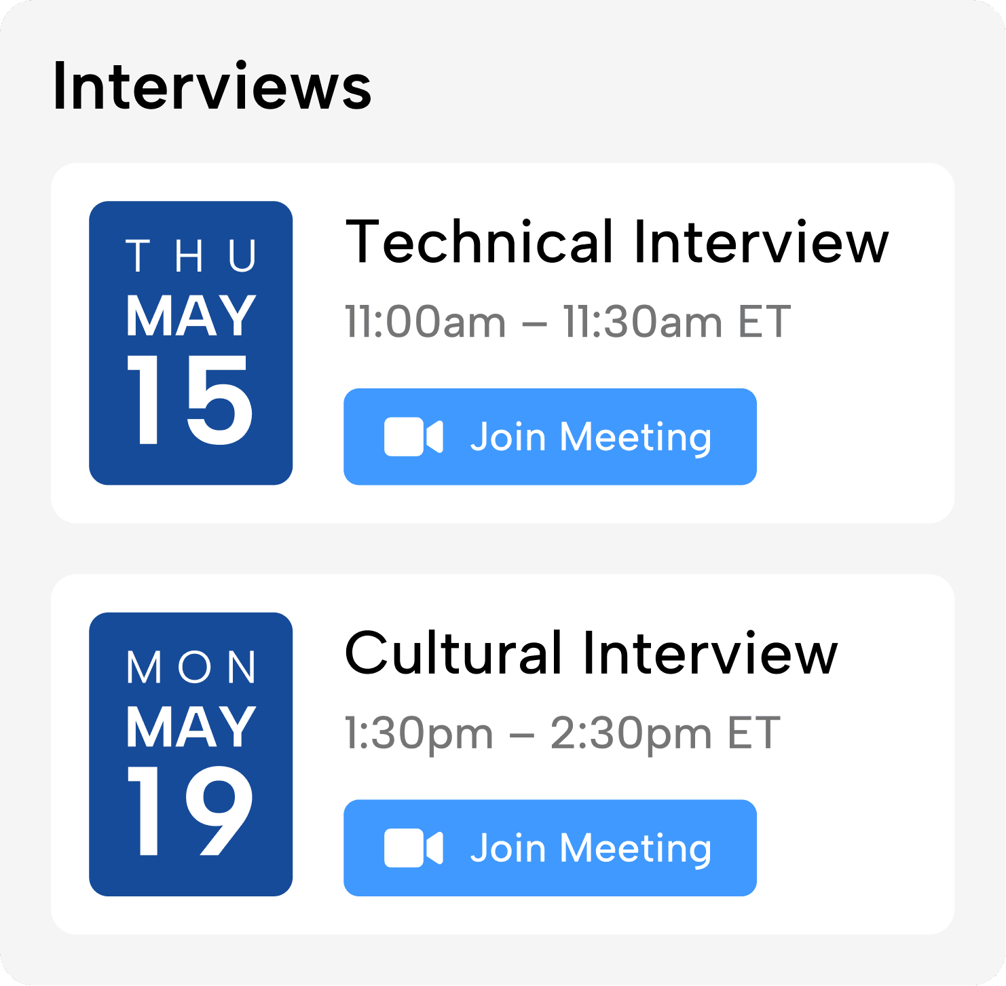Click the word Technical in the first card
1006x986 pixels.
coord(479,242)
